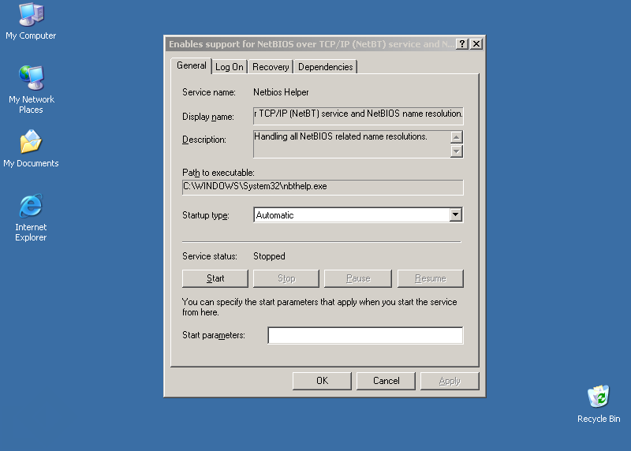Select the My Documents folder icon

click(x=31, y=148)
